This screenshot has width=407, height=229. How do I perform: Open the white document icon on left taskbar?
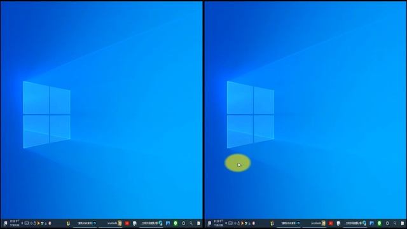pyautogui.click(x=135, y=223)
